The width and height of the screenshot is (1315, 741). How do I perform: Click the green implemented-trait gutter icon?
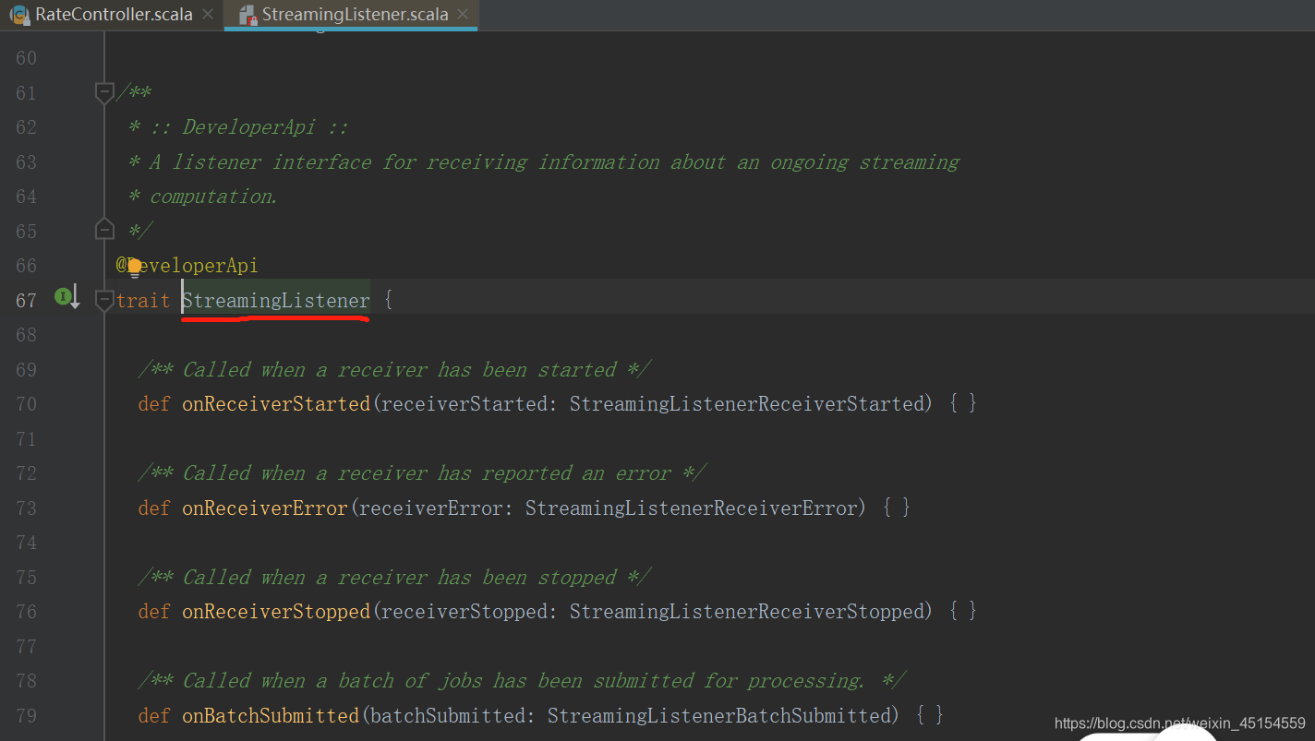click(62, 296)
